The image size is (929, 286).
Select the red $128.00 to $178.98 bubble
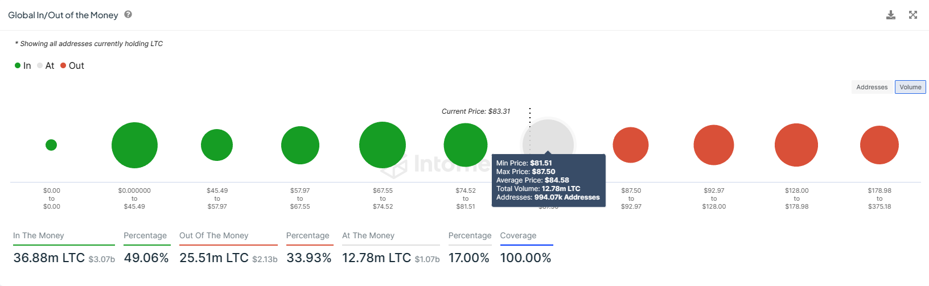click(x=796, y=145)
